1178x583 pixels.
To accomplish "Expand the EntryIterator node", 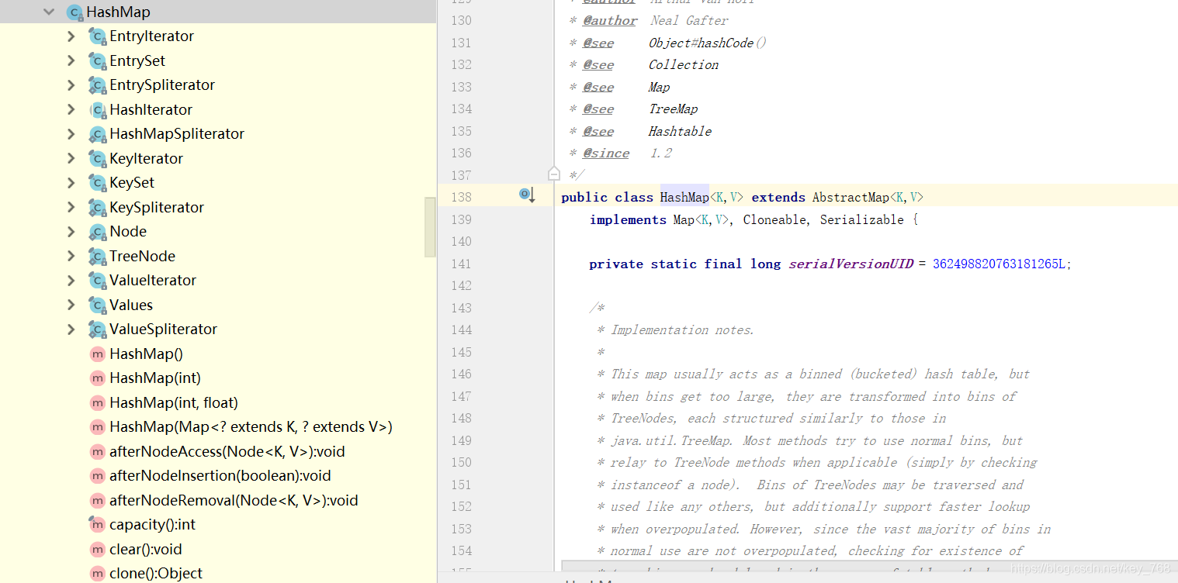I will pos(71,36).
